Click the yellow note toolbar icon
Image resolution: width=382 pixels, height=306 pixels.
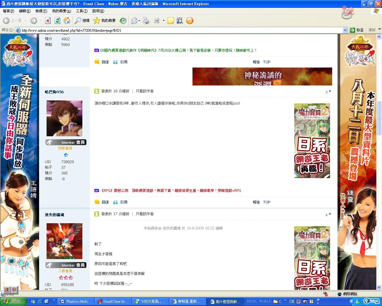(x=171, y=21)
